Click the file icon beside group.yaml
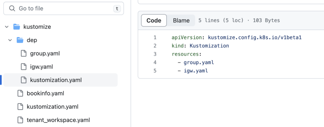324x127 pixels. click(23, 54)
